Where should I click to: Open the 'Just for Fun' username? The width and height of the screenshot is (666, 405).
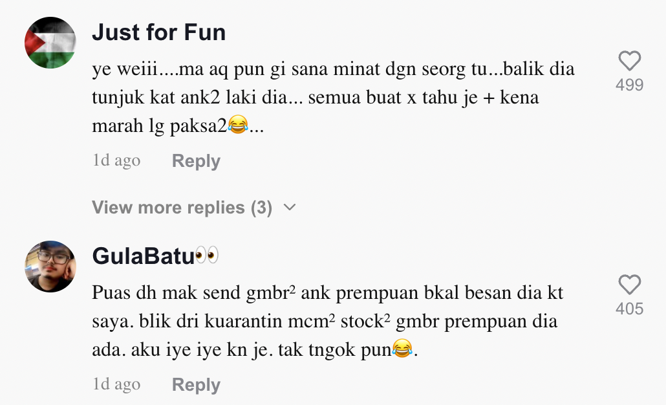click(x=159, y=32)
